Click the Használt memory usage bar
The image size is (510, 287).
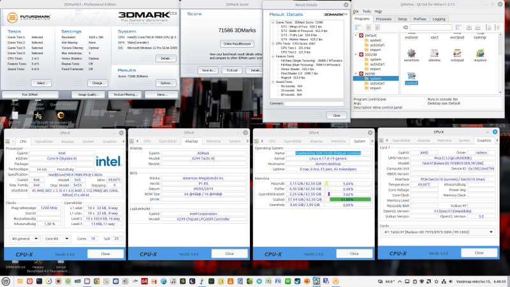pos(347,184)
